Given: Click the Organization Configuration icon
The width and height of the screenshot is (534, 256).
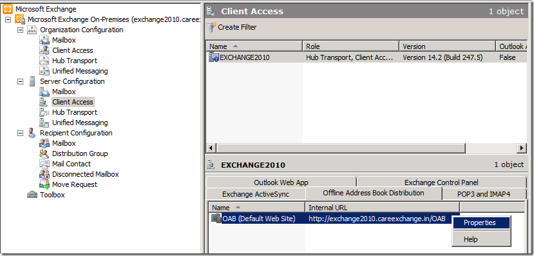Looking at the screenshot, I should [32, 30].
